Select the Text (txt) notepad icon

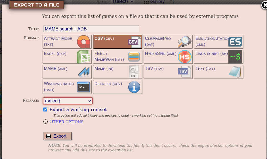point(235,72)
